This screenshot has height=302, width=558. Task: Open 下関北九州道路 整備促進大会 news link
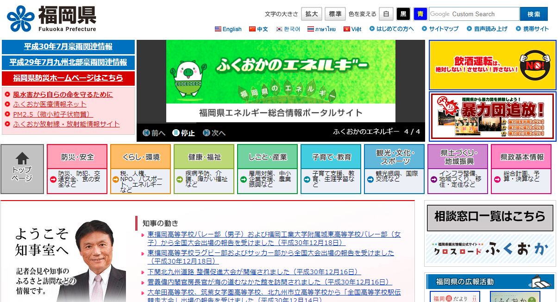254,272
